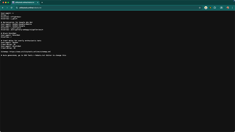This screenshot has height=132, width=235.
Task: Open the Chrome three-dot menu
Action: point(232,7)
